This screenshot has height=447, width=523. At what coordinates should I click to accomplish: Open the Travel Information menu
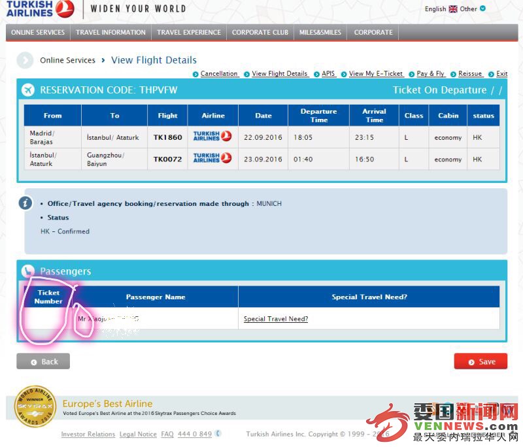tap(110, 32)
